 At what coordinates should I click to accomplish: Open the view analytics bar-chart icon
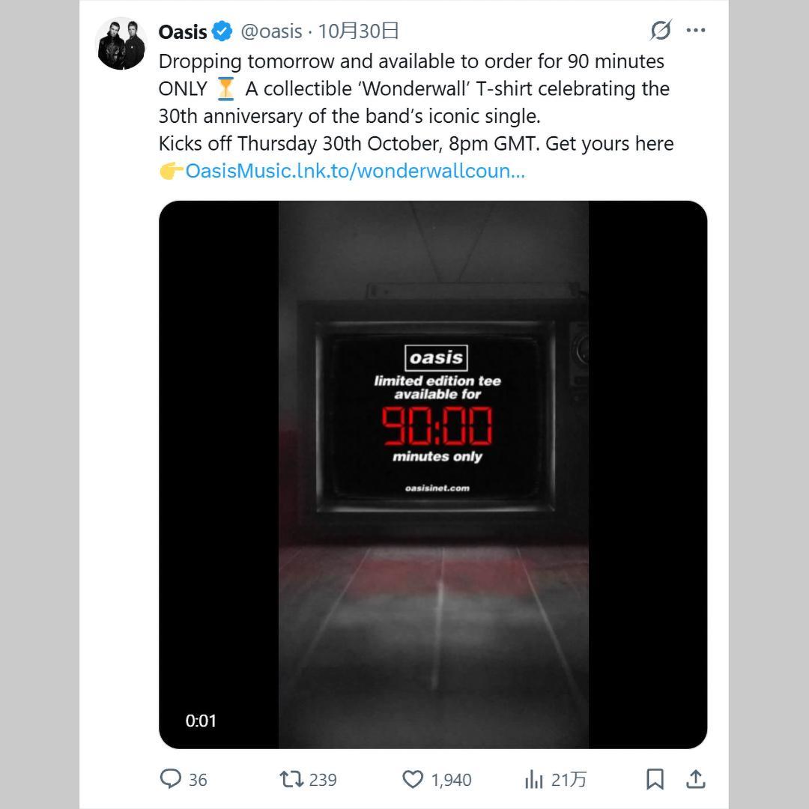click(533, 780)
